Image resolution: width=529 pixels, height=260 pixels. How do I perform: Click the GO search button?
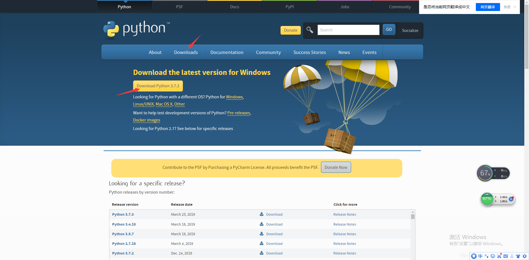pyautogui.click(x=389, y=29)
